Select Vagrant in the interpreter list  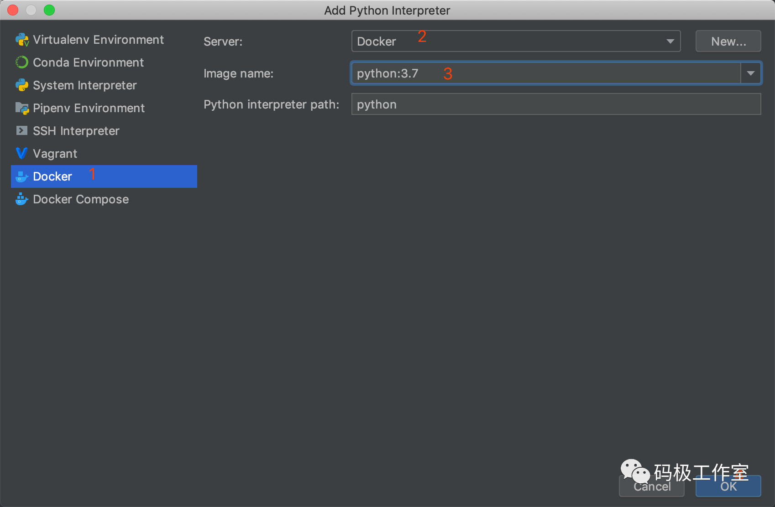(x=55, y=154)
